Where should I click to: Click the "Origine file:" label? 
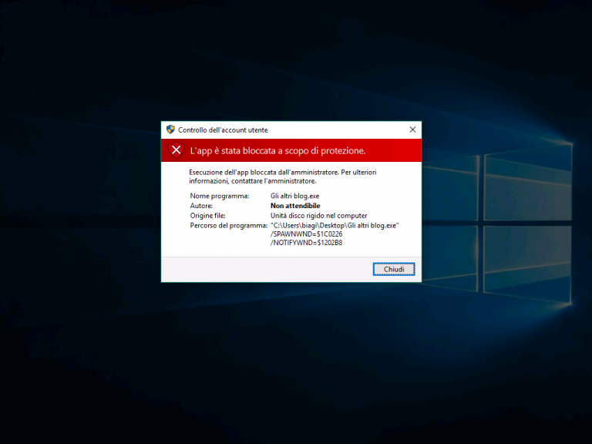click(207, 216)
